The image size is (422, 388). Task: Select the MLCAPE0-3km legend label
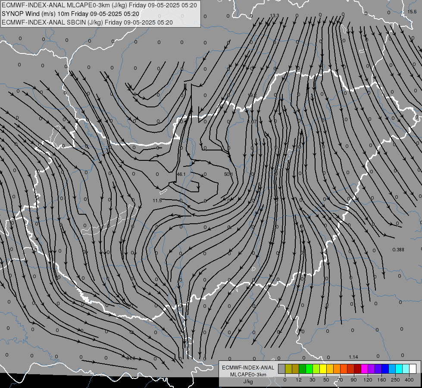pyautogui.click(x=248, y=375)
